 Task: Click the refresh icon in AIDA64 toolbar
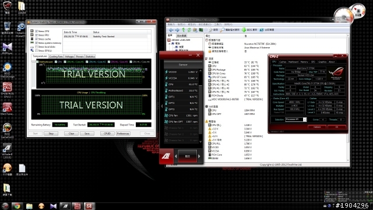coord(189,30)
